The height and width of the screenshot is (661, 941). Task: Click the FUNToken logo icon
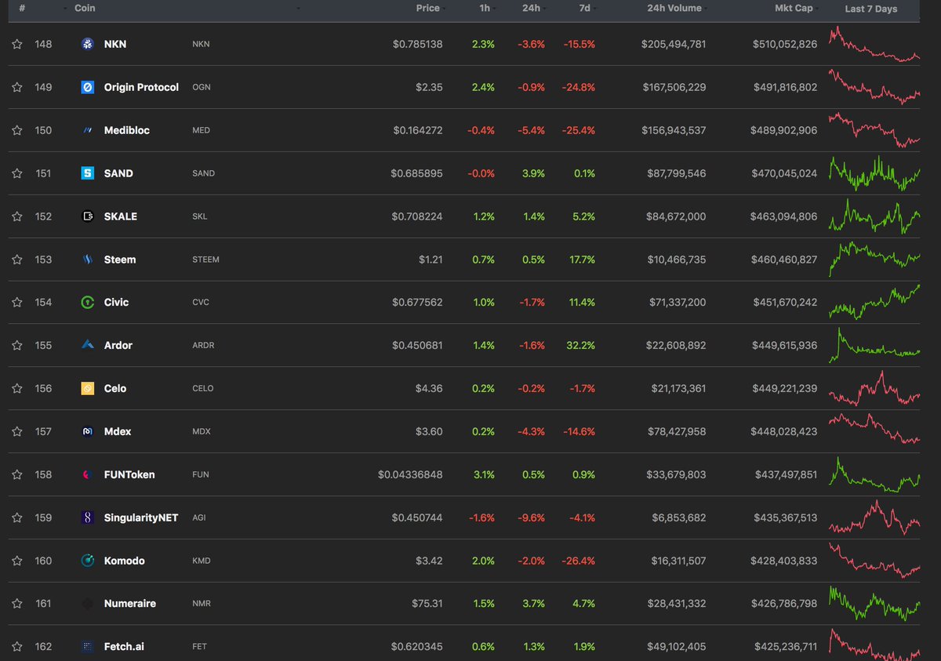(88, 474)
